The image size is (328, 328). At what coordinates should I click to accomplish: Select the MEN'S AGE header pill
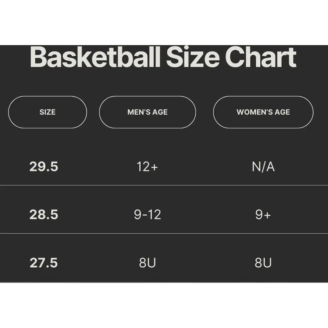(148, 112)
